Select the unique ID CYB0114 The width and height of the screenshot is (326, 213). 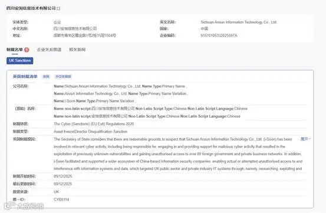61,199
